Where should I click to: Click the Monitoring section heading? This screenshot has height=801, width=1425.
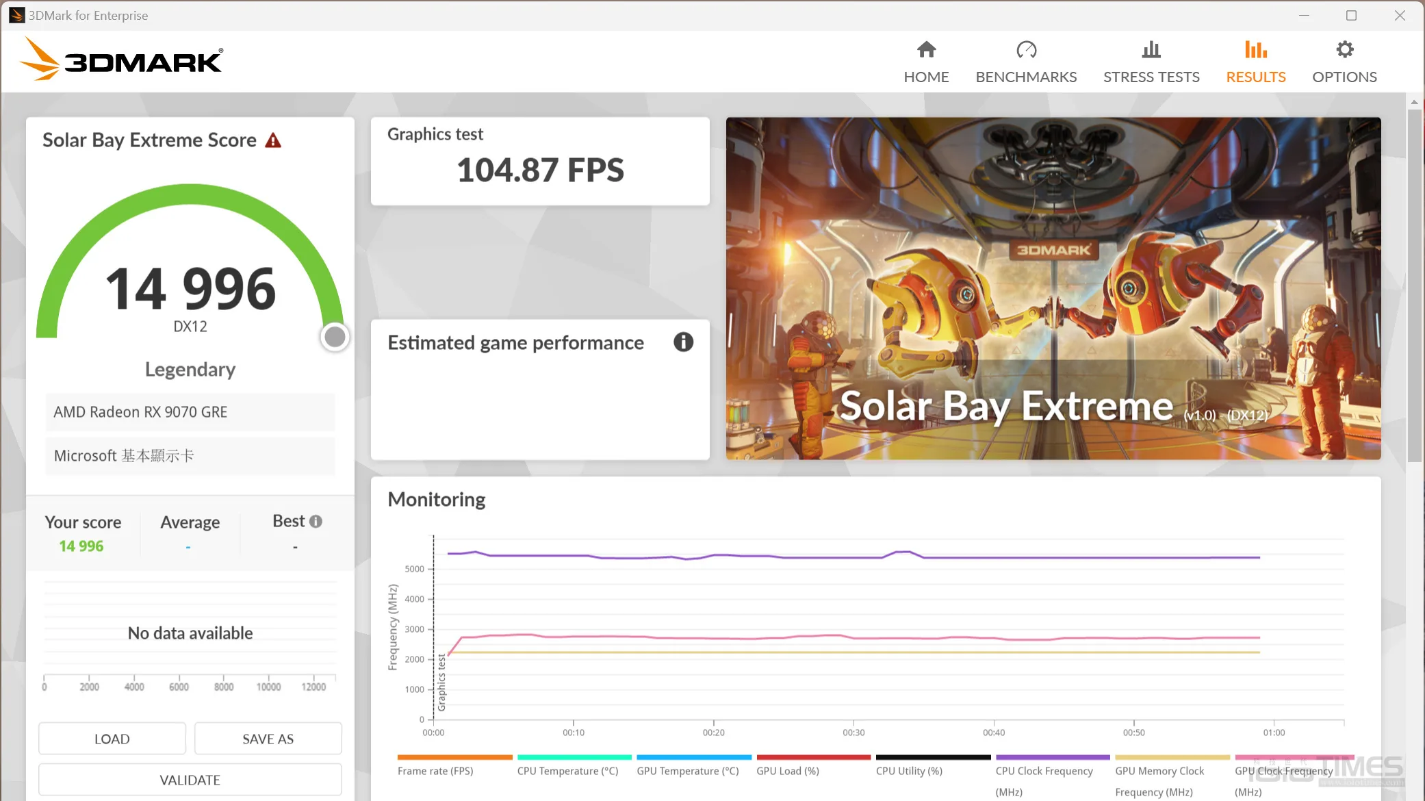click(437, 500)
